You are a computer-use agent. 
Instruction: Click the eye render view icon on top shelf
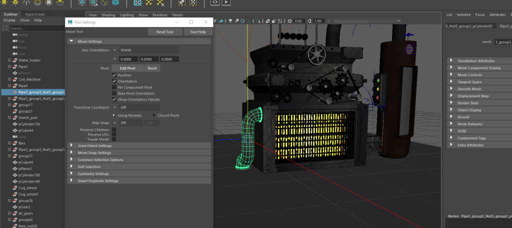(x=215, y=2)
